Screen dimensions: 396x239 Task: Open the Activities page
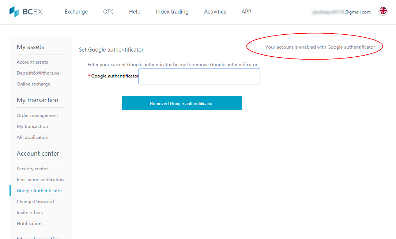215,12
